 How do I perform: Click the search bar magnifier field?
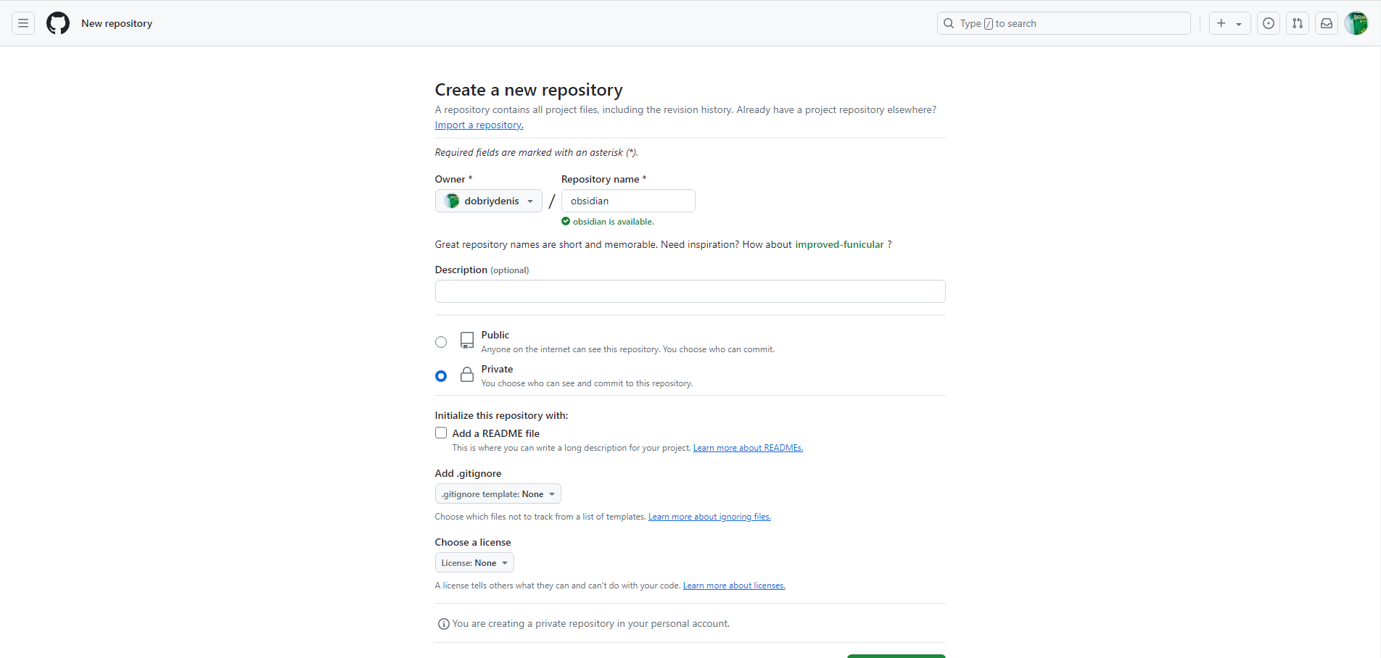click(1063, 23)
